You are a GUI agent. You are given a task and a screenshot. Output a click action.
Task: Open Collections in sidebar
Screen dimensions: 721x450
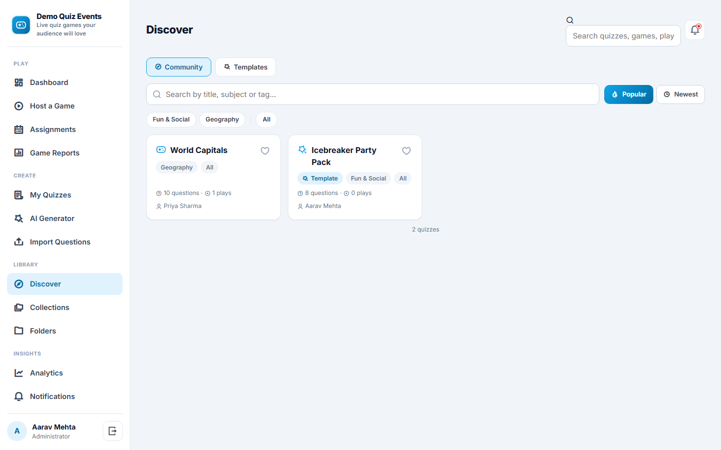(x=65, y=307)
